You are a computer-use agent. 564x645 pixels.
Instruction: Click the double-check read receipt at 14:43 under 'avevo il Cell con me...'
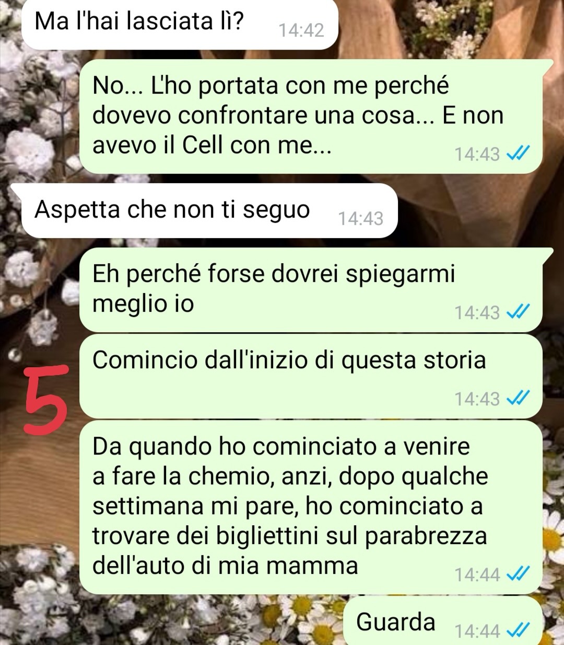click(x=519, y=154)
